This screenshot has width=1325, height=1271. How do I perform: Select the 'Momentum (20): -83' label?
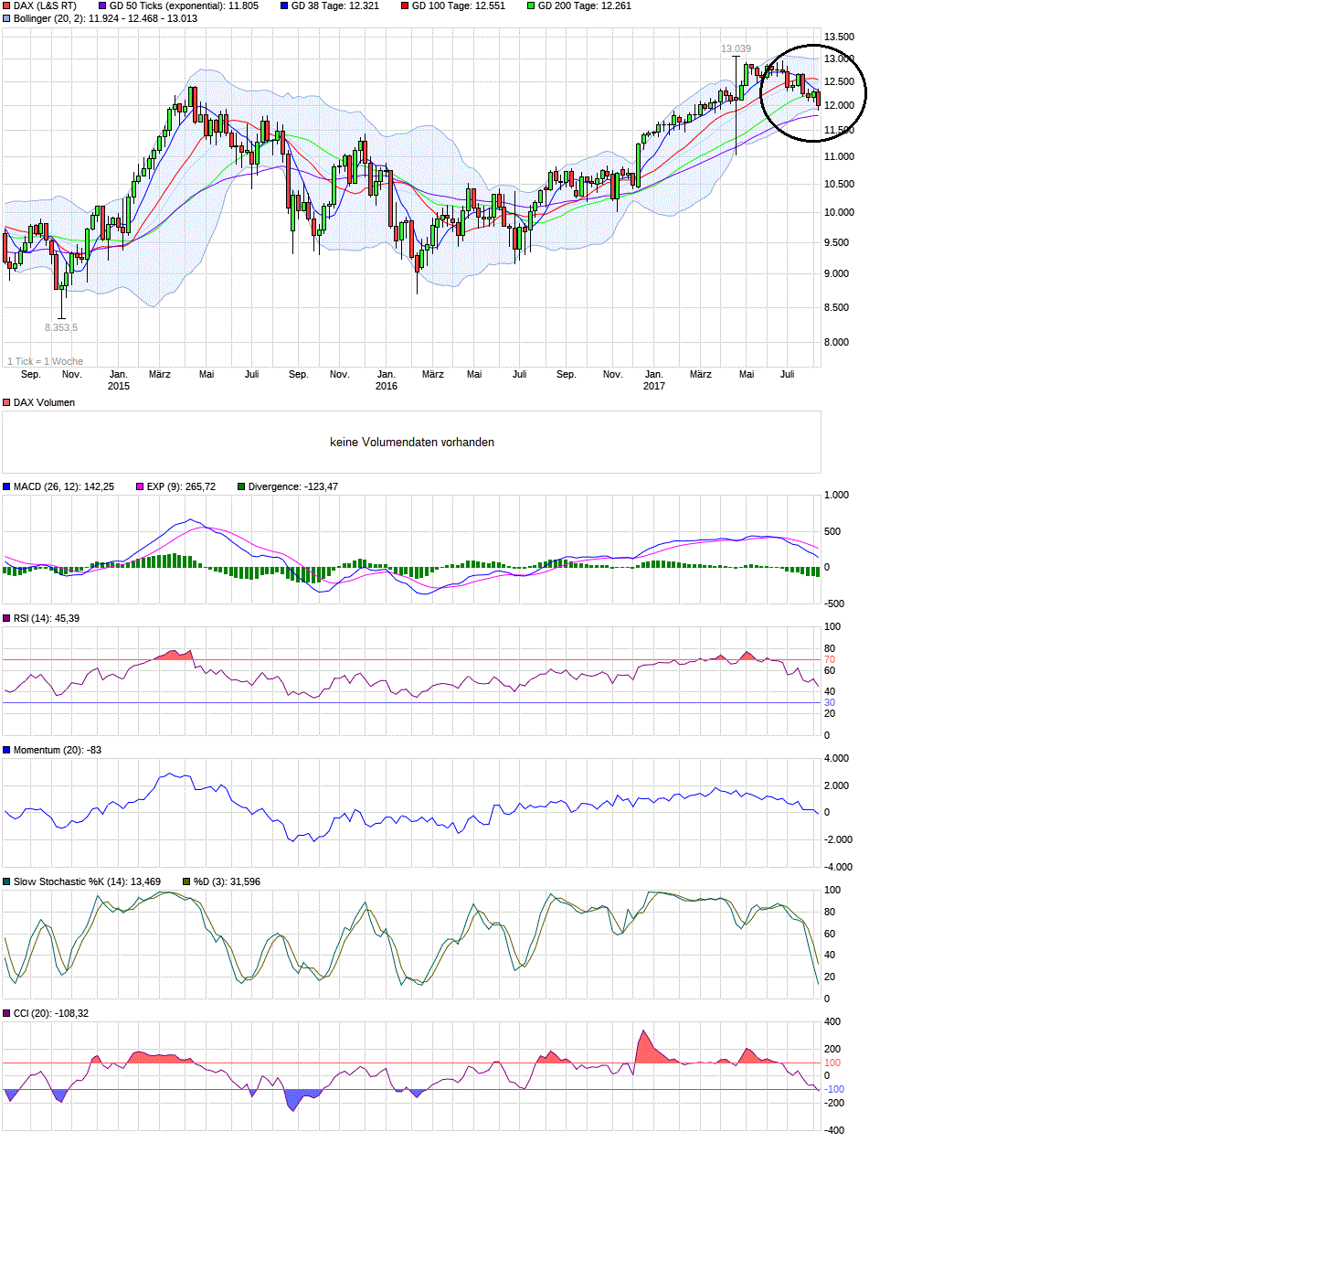(x=58, y=750)
